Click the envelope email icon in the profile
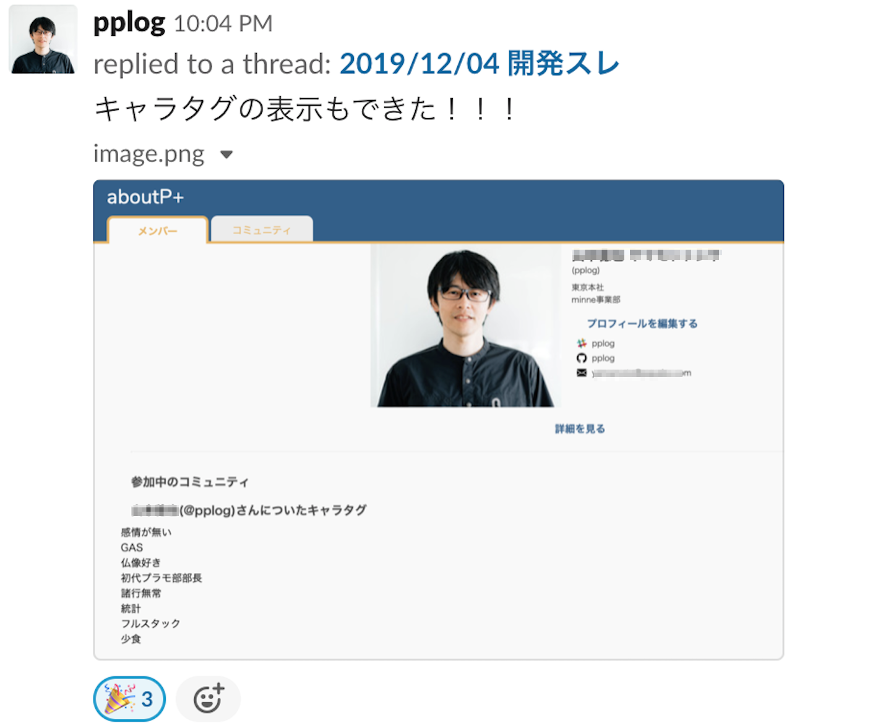 click(x=582, y=373)
